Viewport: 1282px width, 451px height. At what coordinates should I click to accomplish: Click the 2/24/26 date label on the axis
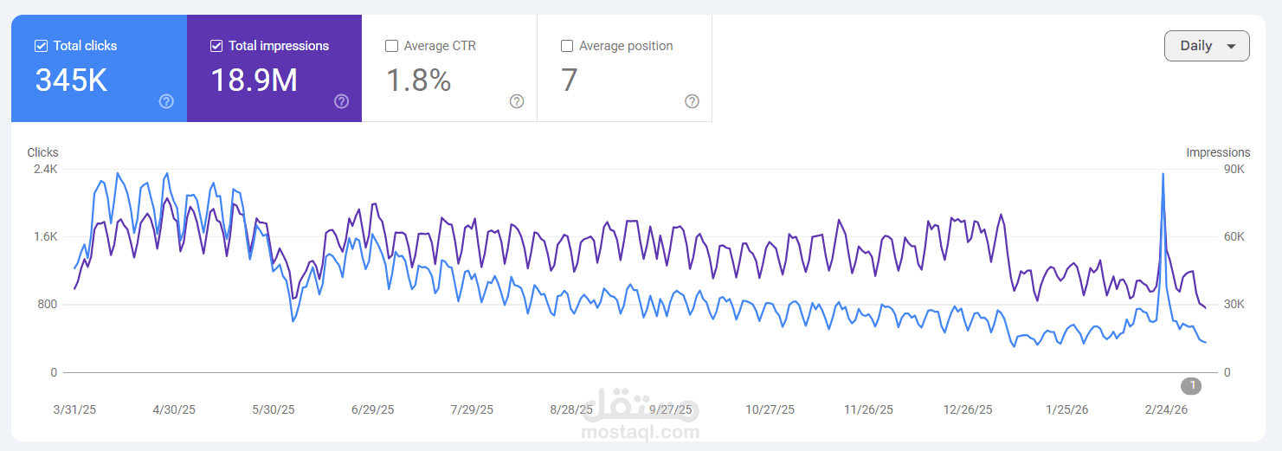click(1166, 409)
